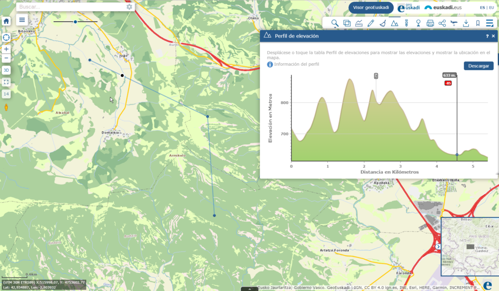Open the download data tool
The height and width of the screenshot is (291, 499).
(x=466, y=23)
